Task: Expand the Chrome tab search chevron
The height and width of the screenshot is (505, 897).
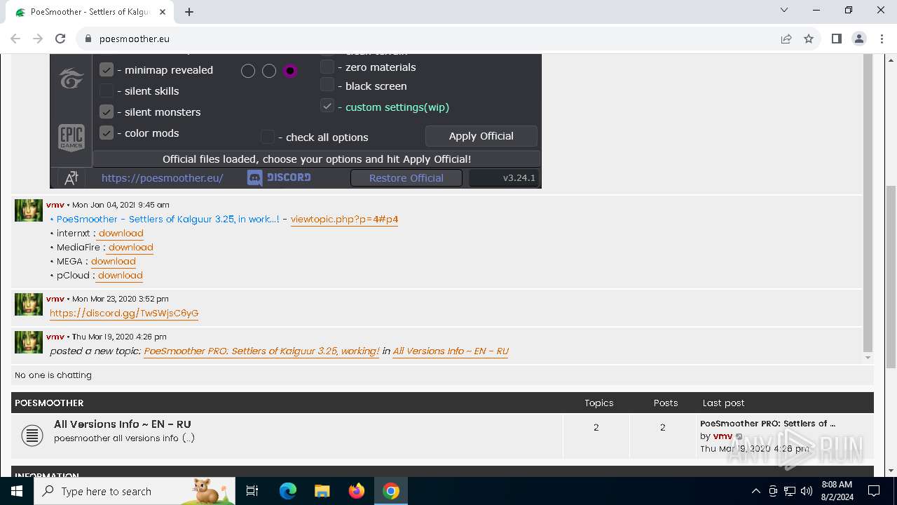Action: coord(784,10)
